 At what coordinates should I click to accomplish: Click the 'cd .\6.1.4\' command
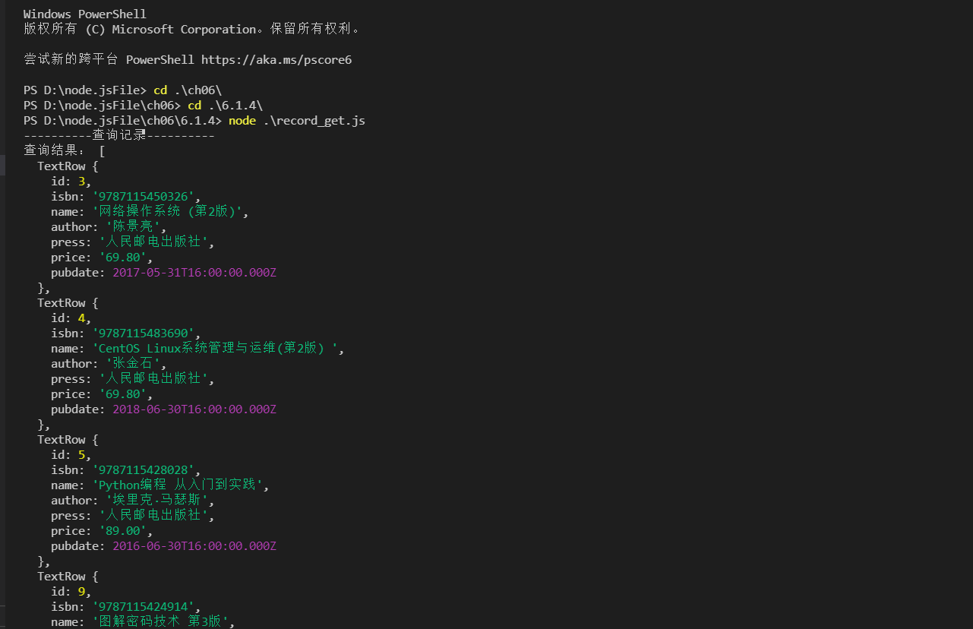point(226,105)
